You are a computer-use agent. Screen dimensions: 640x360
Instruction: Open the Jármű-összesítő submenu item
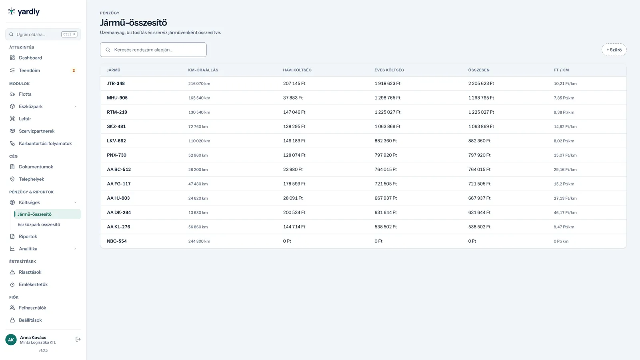(47, 214)
